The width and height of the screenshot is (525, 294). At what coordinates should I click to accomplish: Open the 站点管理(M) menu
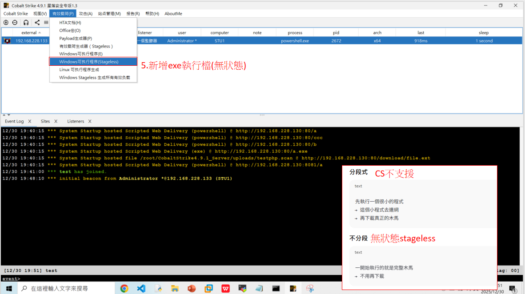[109, 14]
